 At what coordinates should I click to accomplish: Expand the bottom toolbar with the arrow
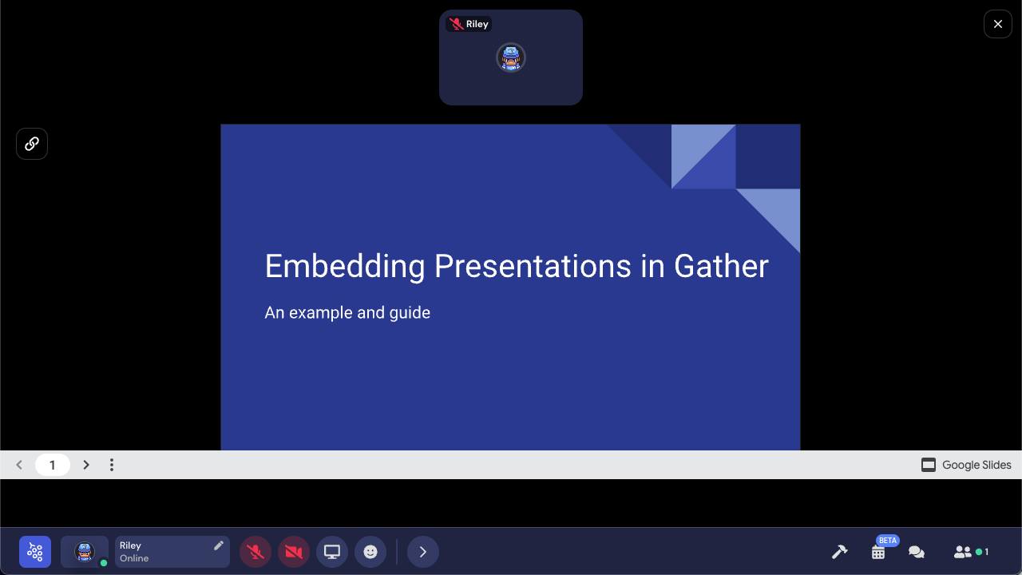click(423, 552)
